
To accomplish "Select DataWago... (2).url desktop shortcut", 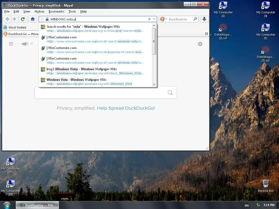I will click(x=223, y=32).
